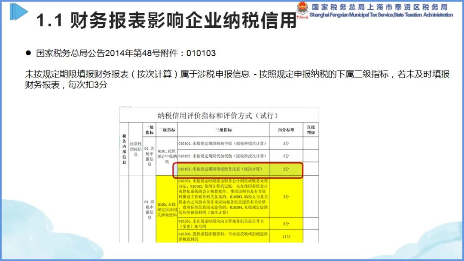This screenshot has width=464, height=261.
Task: Click the "二级指标" column header
Action: [x=167, y=129]
